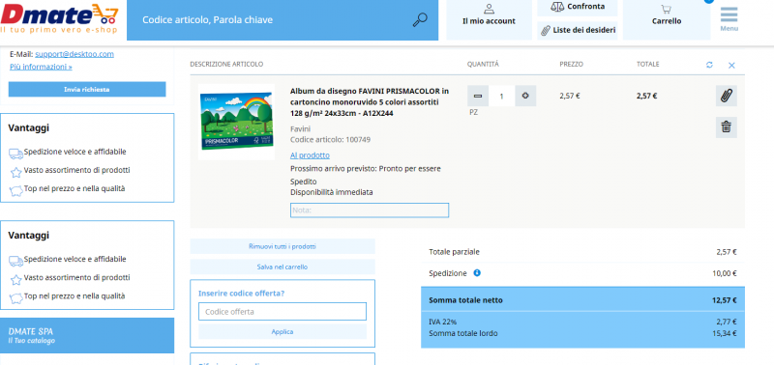774x365 pixels.
Task: Click the shipping info icon next to Spedizione
Action: 477,273
